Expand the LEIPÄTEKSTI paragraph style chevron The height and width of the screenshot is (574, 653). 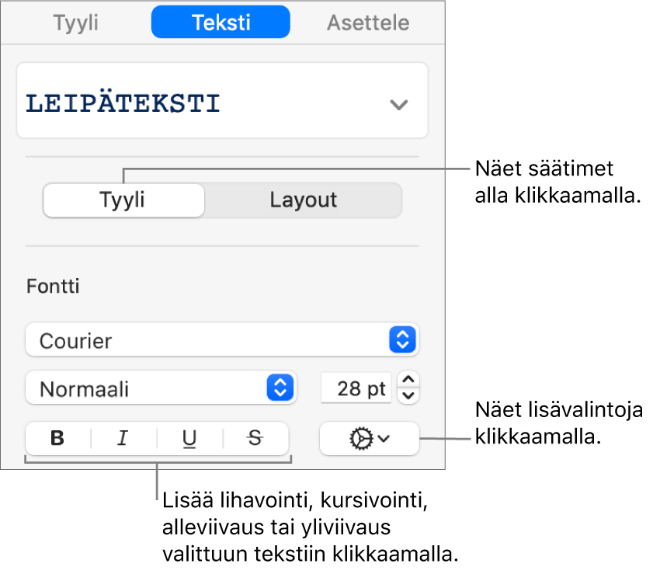[398, 104]
